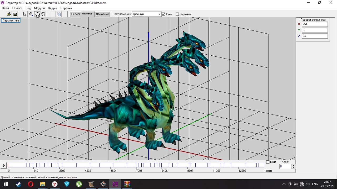Tick the МКИ checkbox
The height and width of the screenshot is (189, 337).
268,162
